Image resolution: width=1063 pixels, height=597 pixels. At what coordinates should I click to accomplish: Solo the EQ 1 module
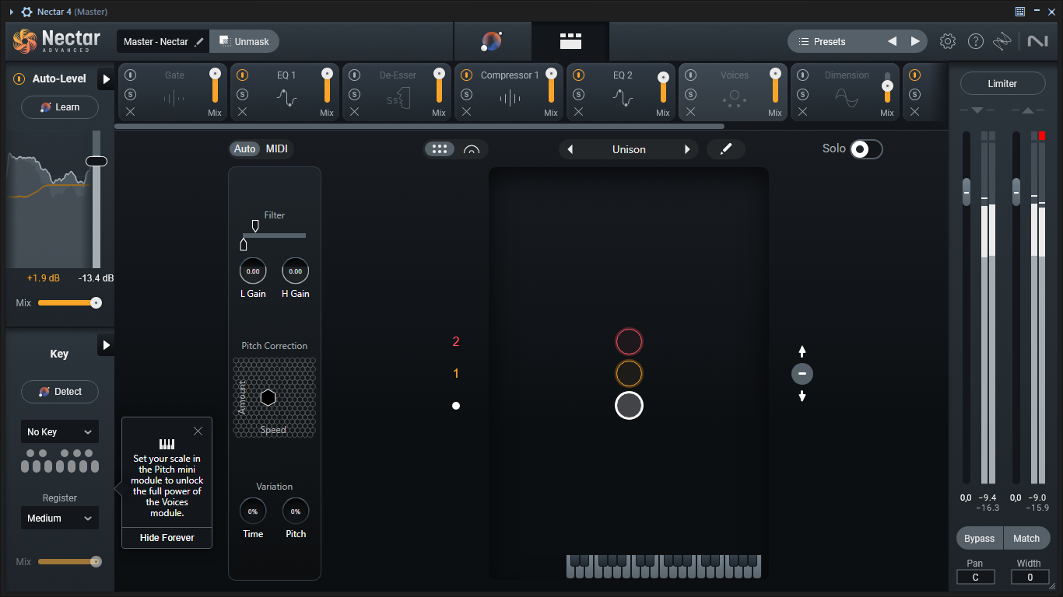(x=242, y=94)
